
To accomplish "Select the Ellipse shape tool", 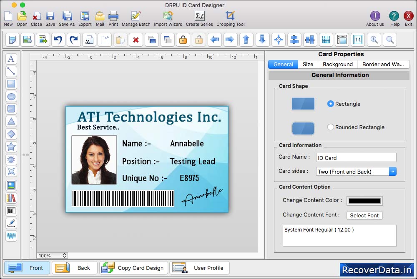I will 11,97.
